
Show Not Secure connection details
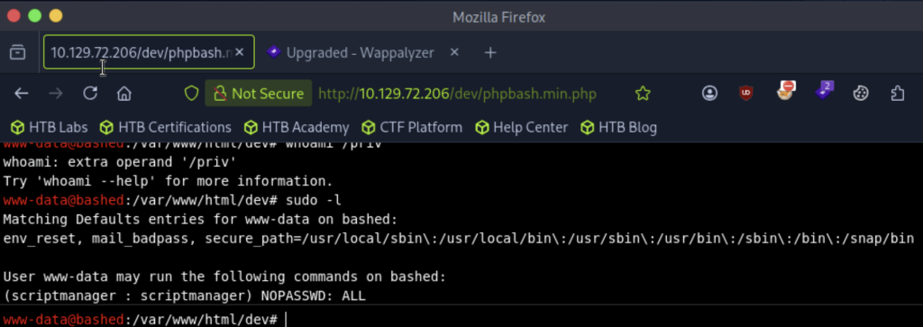(259, 93)
